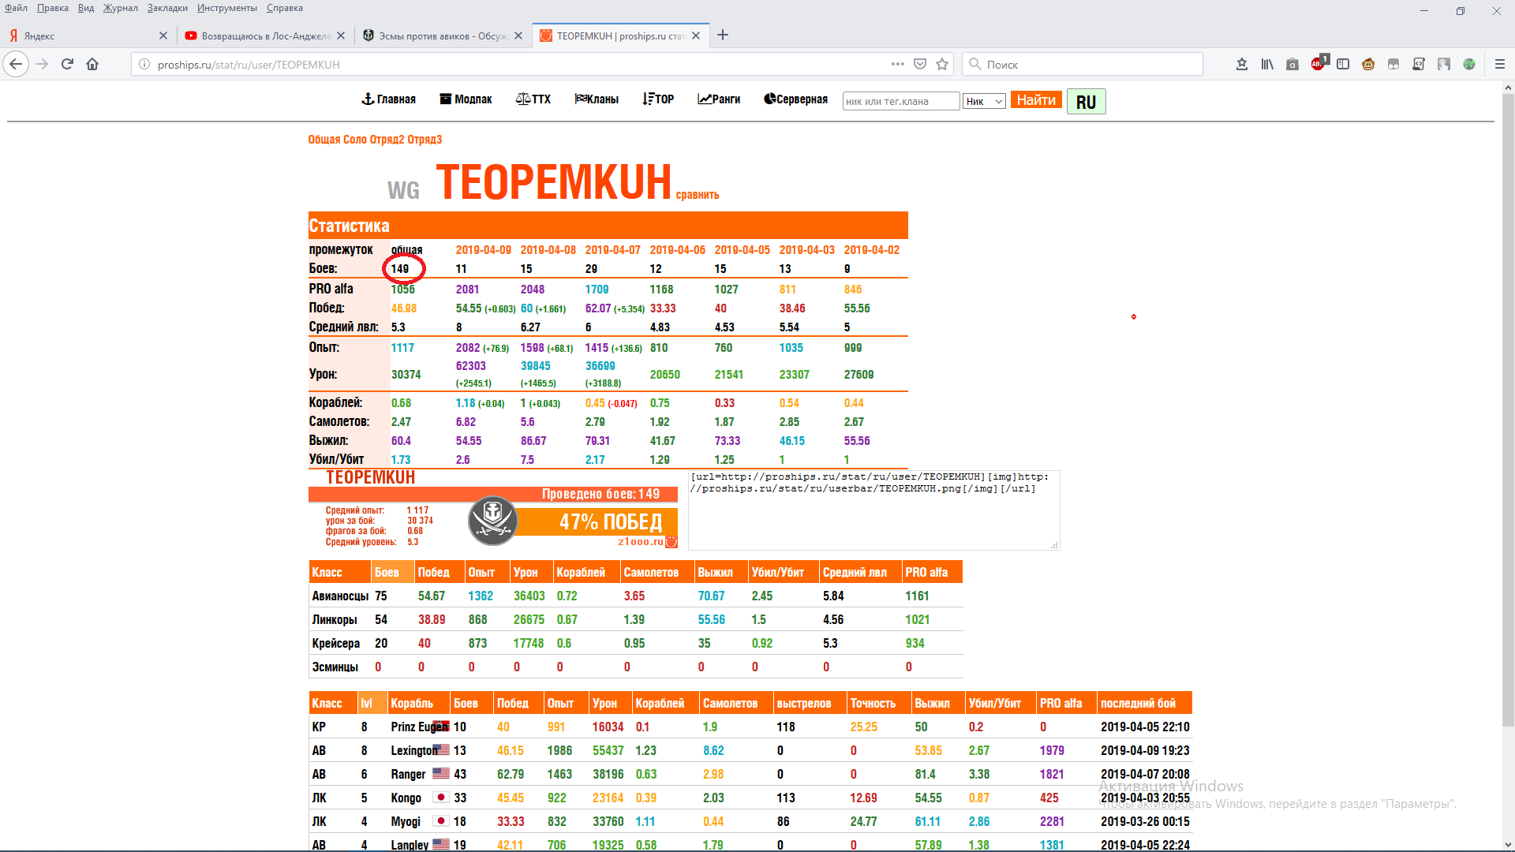Click the Lexington ship row name

pyautogui.click(x=413, y=750)
